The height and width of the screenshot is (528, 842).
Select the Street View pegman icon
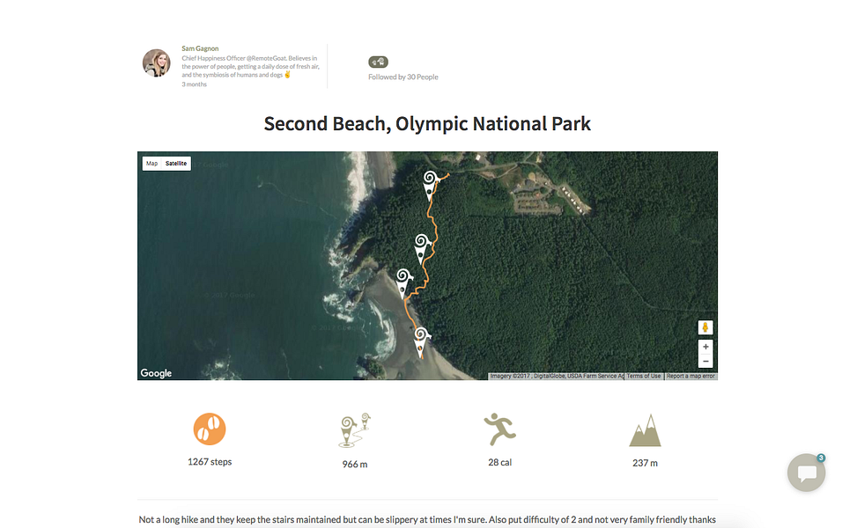(705, 327)
